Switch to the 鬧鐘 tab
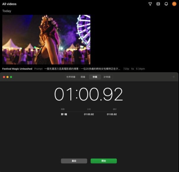This screenshot has width=179, height=172. point(83,77)
